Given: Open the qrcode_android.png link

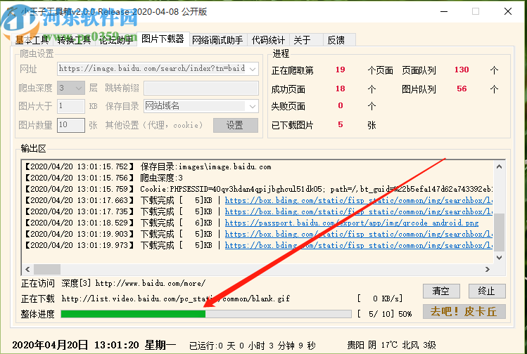Looking at the screenshot, I should [x=352, y=223].
